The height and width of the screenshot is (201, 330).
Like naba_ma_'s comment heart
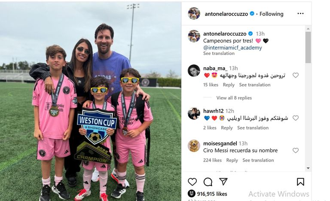(296, 75)
